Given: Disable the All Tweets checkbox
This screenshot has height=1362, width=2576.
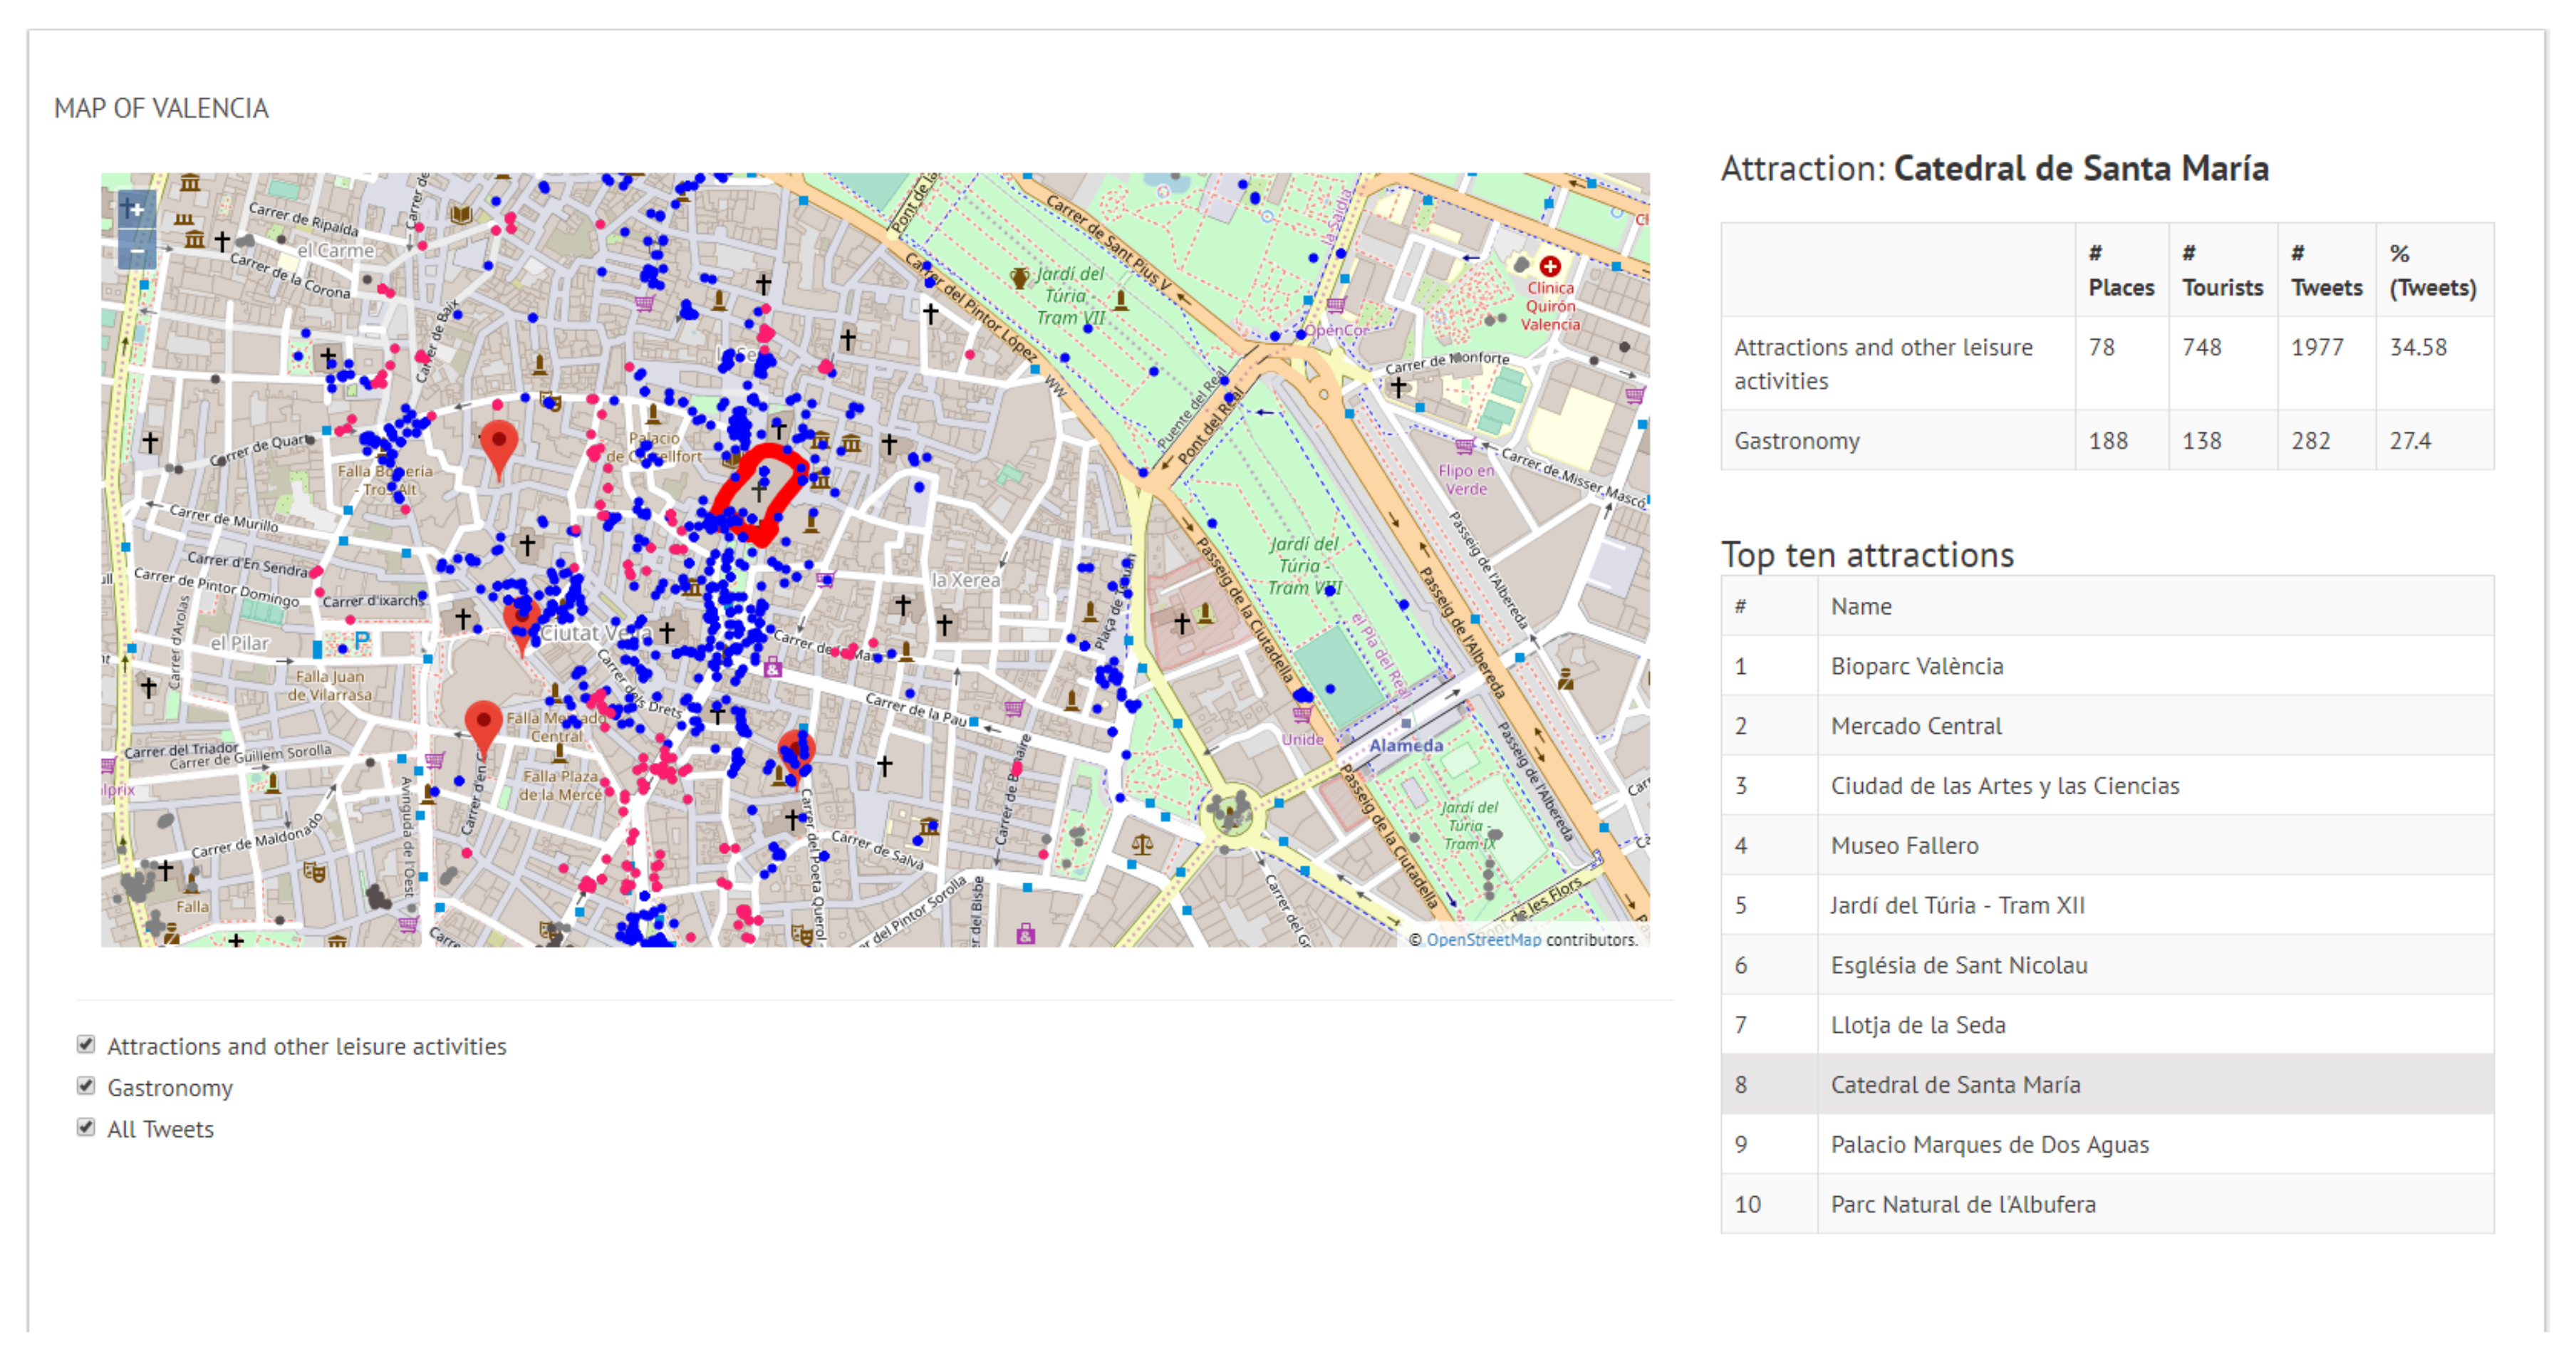Looking at the screenshot, I should 86,1128.
